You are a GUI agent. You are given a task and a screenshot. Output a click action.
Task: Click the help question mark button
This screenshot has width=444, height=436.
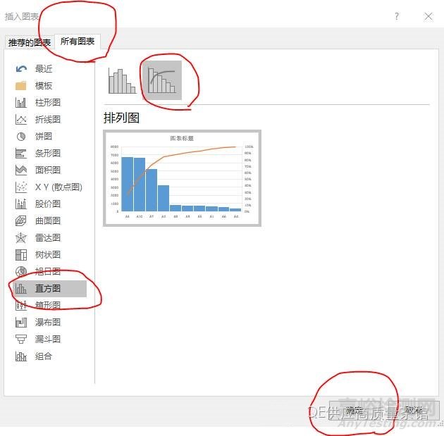[397, 16]
